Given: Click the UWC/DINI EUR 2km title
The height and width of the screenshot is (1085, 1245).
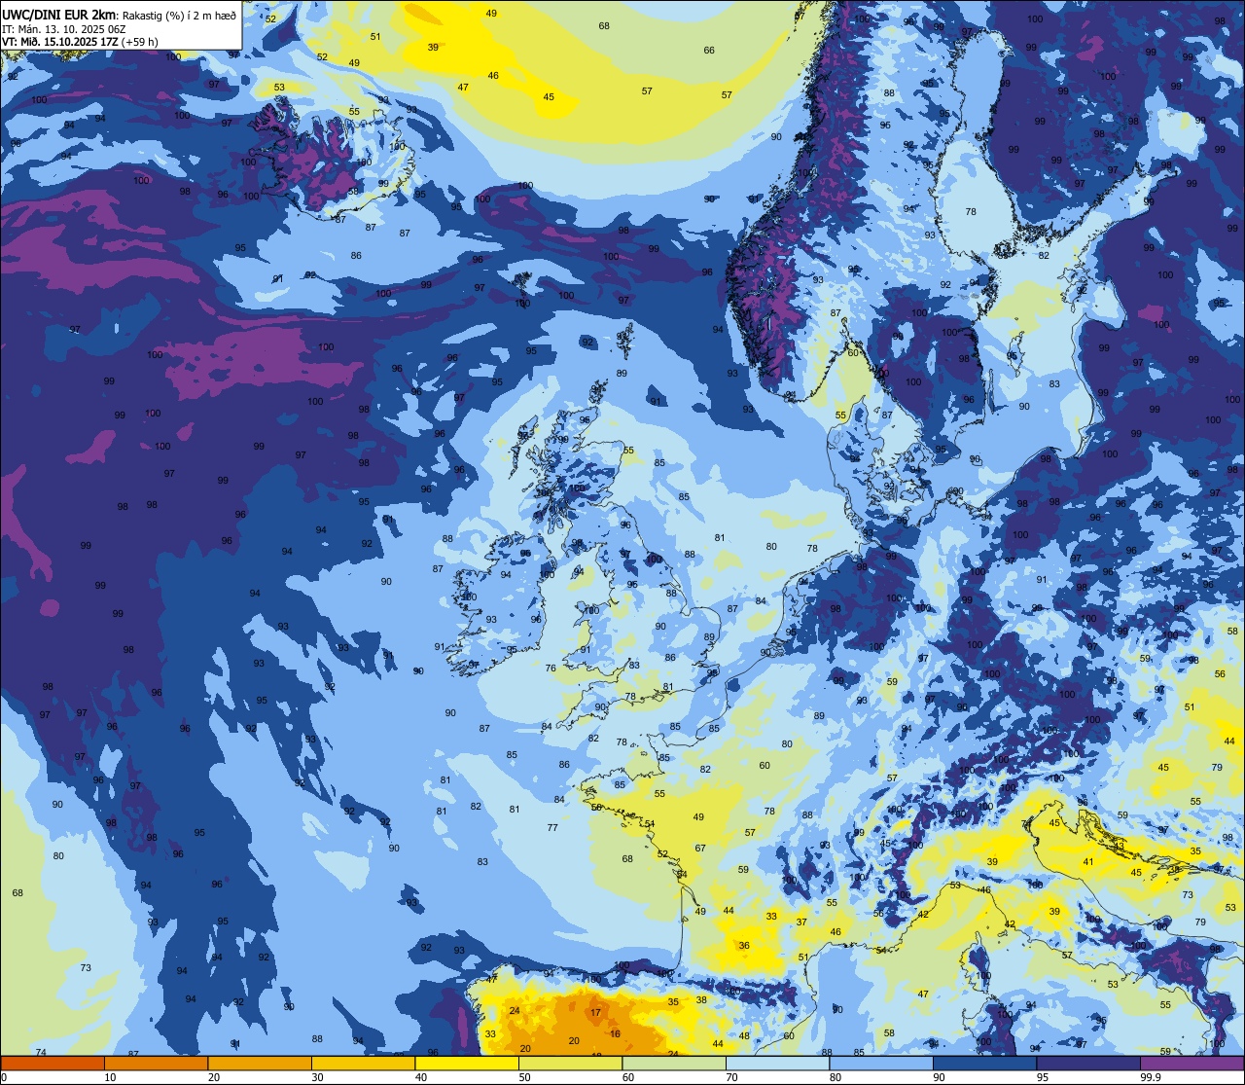Looking at the screenshot, I should point(59,14).
